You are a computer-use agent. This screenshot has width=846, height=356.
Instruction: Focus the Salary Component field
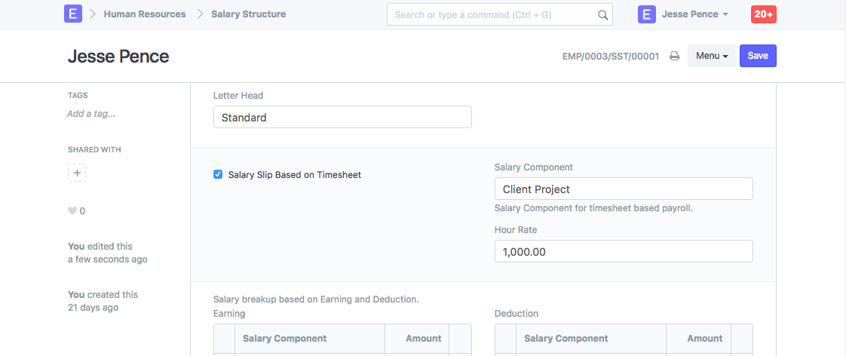(623, 189)
